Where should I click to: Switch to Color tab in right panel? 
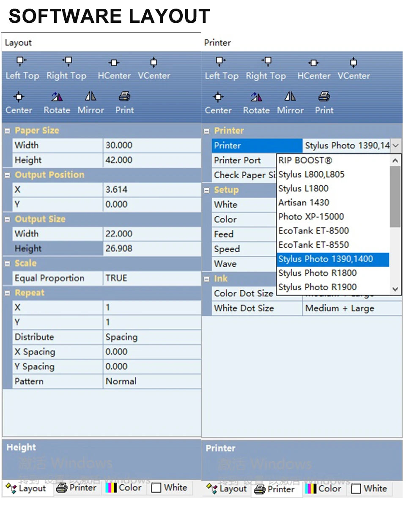click(324, 489)
